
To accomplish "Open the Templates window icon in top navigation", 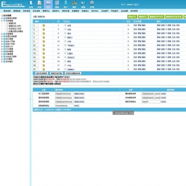I will tap(57, 3).
